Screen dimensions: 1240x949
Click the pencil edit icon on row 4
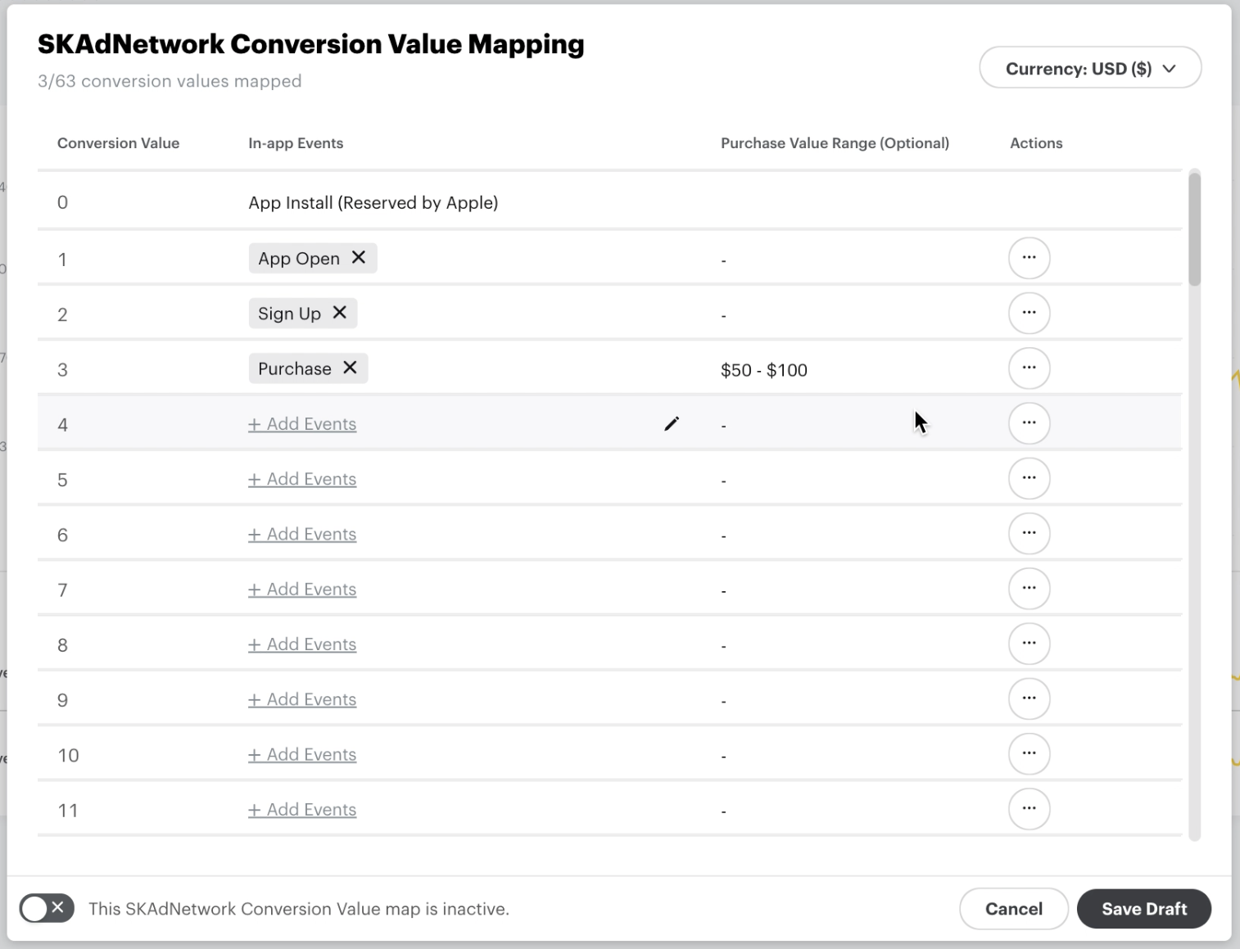click(x=672, y=423)
